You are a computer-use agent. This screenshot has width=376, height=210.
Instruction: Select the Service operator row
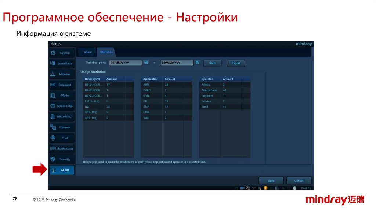(x=225, y=101)
